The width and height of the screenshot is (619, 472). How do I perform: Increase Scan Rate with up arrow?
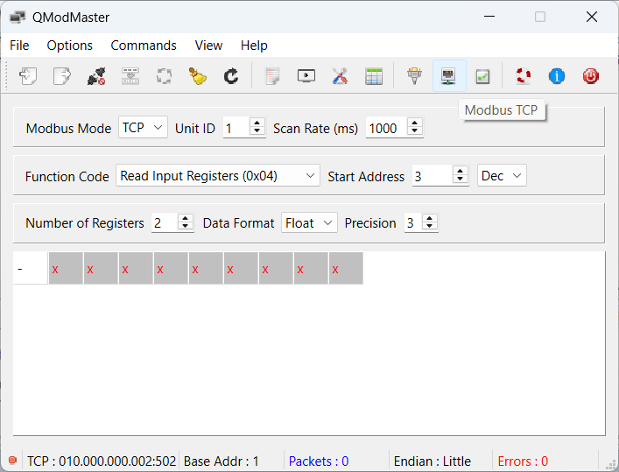click(x=414, y=123)
